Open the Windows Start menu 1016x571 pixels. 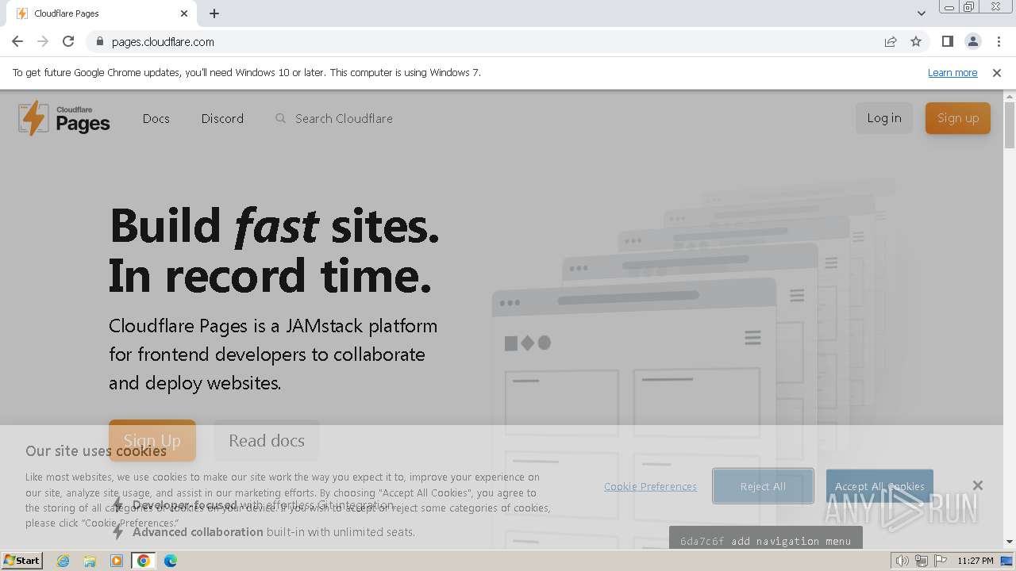[x=22, y=561]
